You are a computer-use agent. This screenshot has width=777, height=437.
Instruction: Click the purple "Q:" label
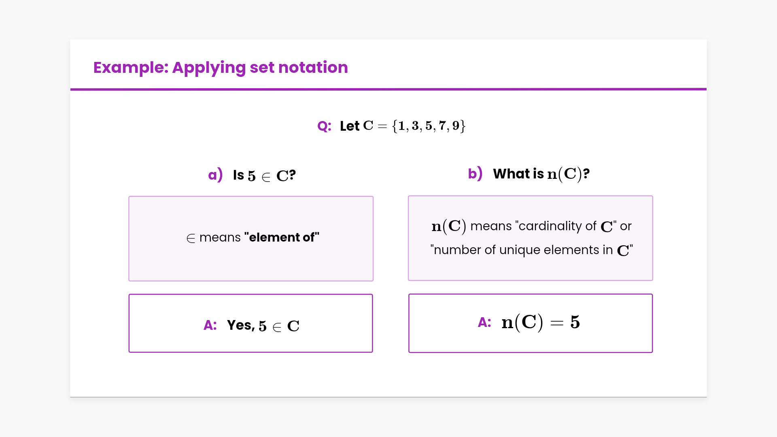pos(324,126)
